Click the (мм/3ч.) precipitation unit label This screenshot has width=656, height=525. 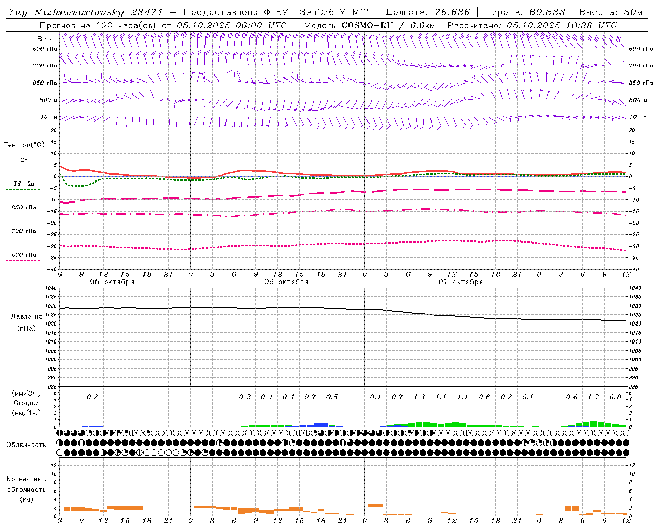click(27, 393)
